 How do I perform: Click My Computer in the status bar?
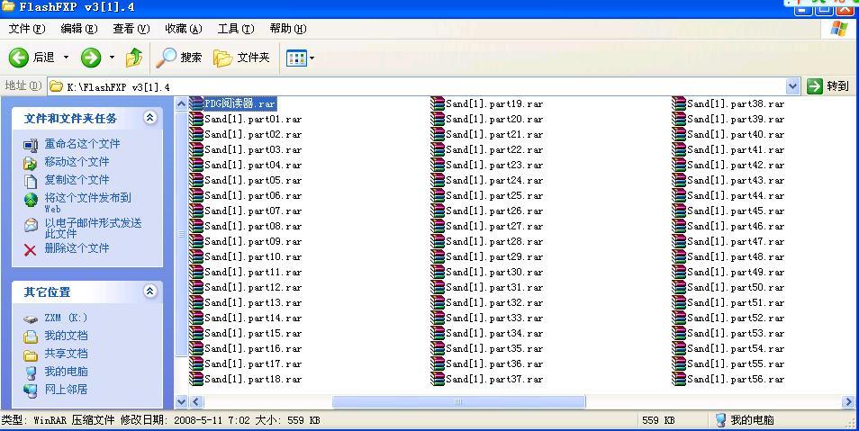coord(745,420)
